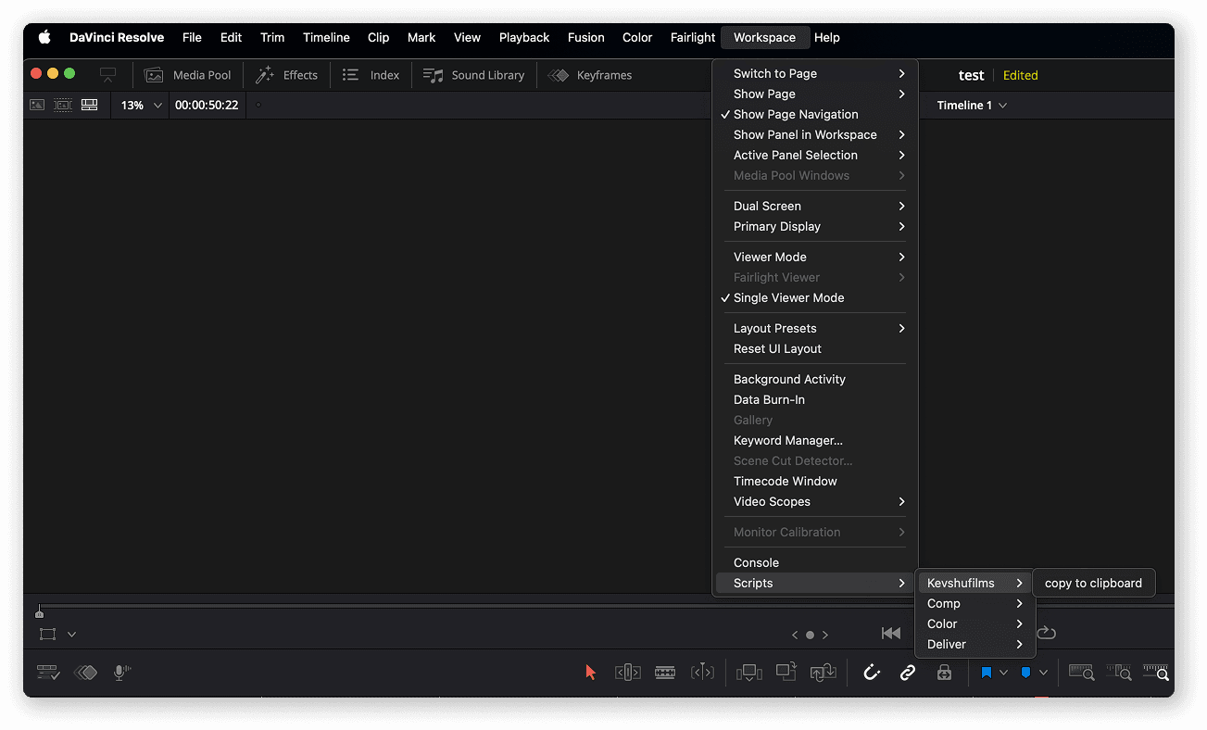
Task: Open the Timecode Window
Action: point(815,481)
